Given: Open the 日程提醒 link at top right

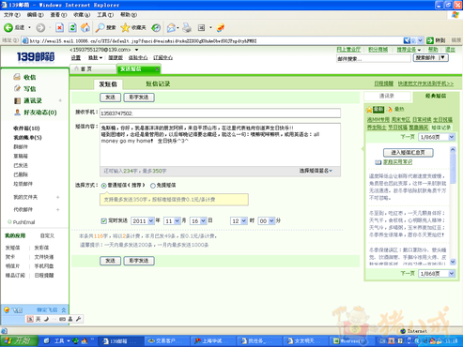Looking at the screenshot, I should 383,83.
